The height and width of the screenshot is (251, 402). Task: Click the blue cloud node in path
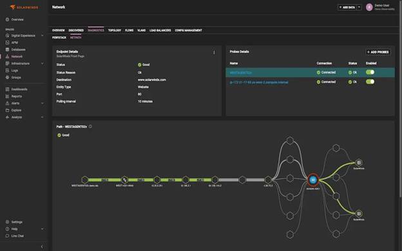click(313, 180)
